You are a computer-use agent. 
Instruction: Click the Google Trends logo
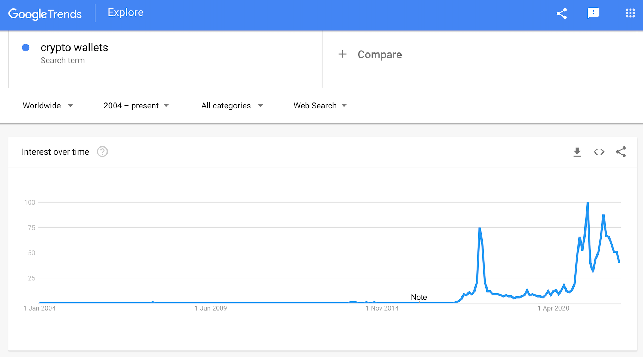[x=45, y=14]
